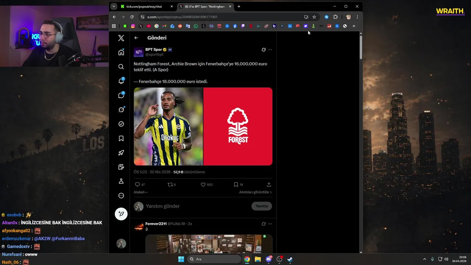Go back with the Gönderi arrow
Screen dimensions: 471x265
[x=136, y=38]
